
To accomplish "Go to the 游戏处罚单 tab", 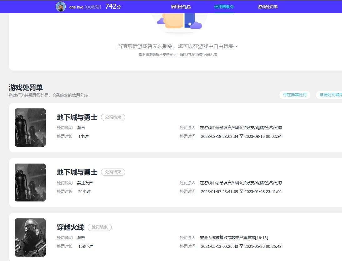I will (268, 7).
